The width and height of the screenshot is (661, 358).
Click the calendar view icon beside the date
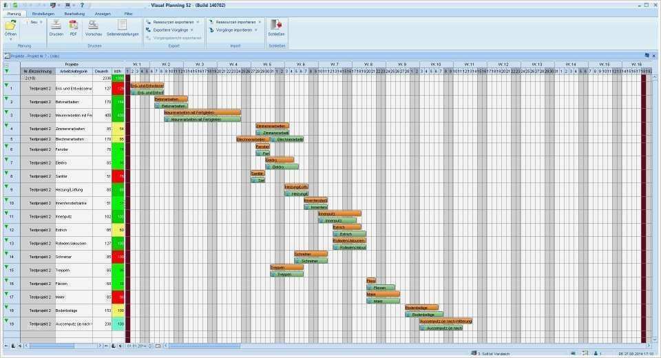[x=158, y=346]
